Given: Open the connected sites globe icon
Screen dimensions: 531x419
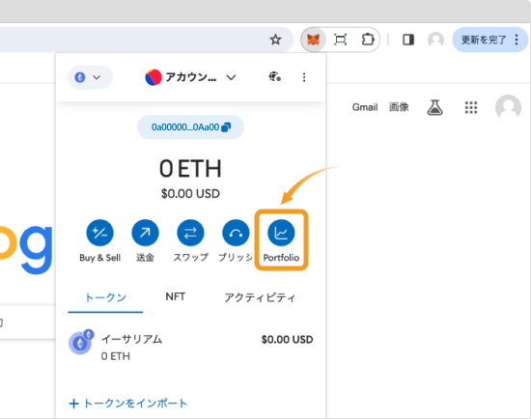Looking at the screenshot, I should pyautogui.click(x=274, y=77).
